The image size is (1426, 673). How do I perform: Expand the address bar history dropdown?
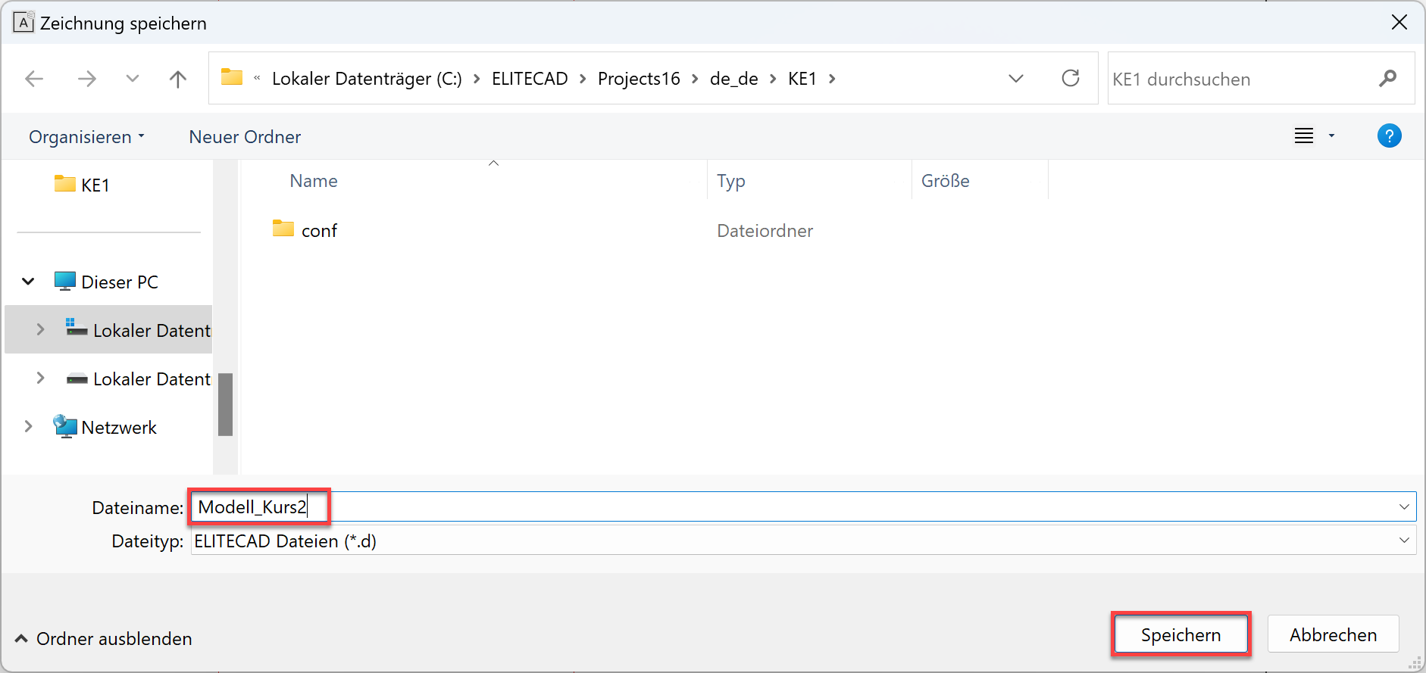(x=1016, y=79)
